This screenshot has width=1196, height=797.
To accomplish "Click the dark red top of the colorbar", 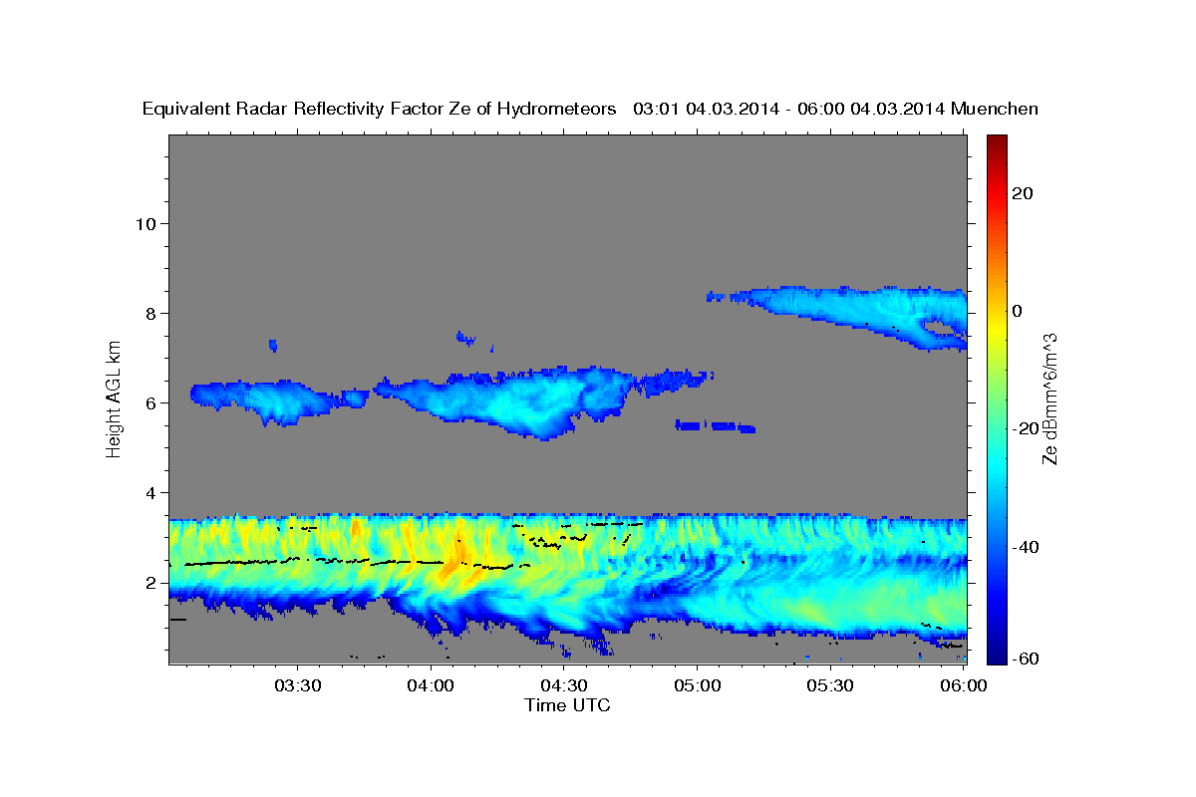I will click(x=996, y=144).
